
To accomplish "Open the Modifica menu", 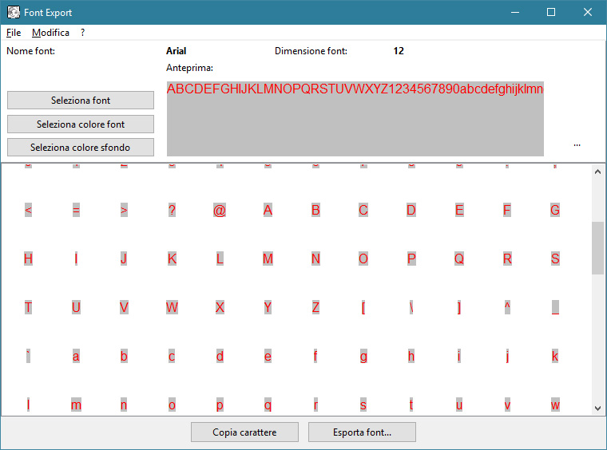I will tap(50, 33).
